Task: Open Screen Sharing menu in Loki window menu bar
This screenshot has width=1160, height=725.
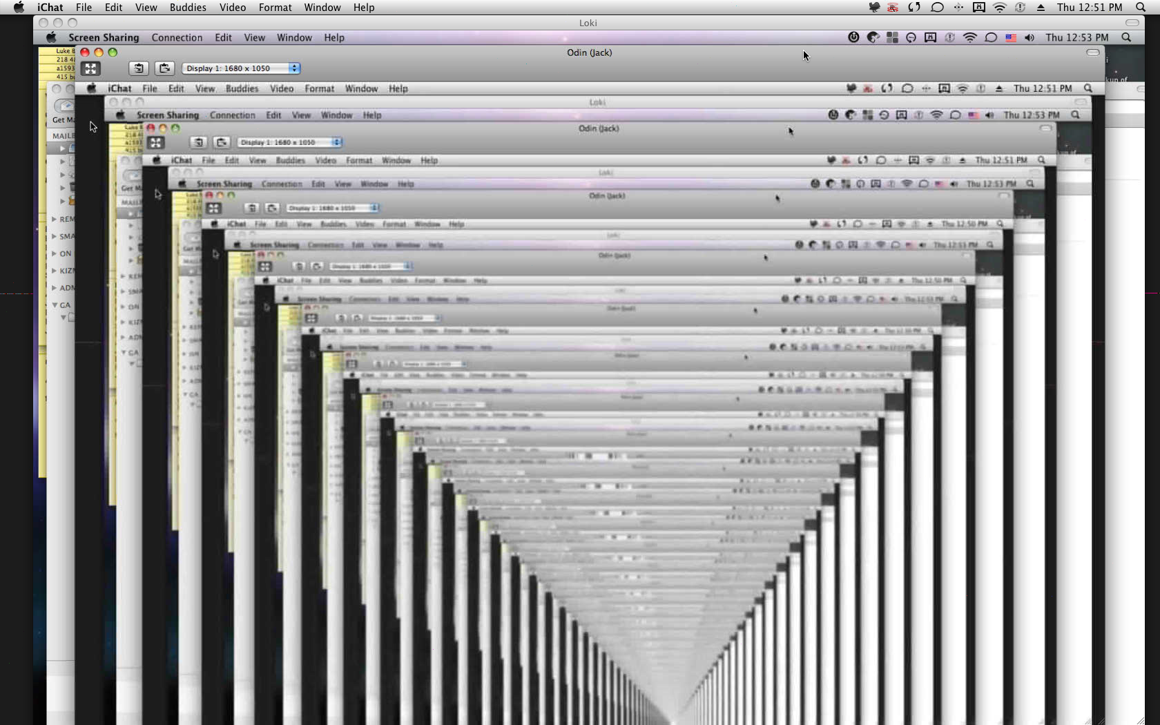Action: (x=104, y=37)
